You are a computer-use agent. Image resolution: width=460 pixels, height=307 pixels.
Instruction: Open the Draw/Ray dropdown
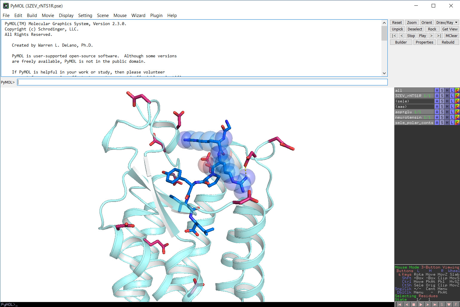coord(447,23)
